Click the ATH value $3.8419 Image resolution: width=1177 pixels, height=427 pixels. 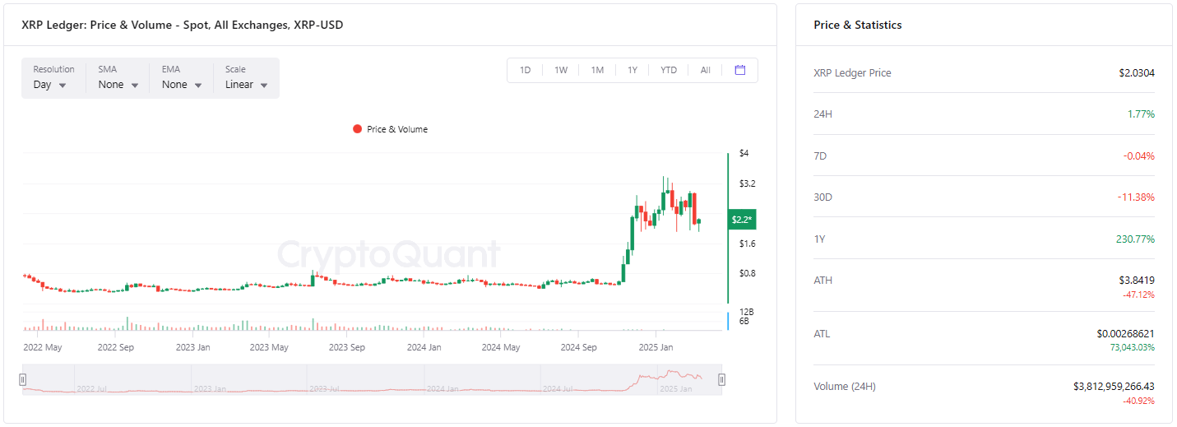(x=1137, y=281)
